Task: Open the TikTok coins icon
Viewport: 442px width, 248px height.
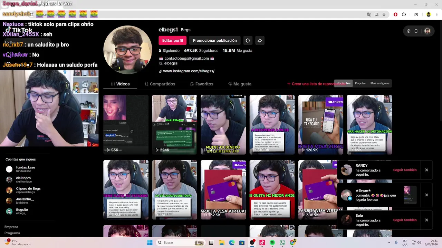Action: pos(409,31)
